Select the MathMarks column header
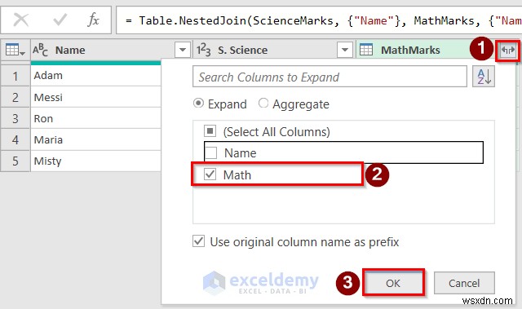The image size is (522, 309). [410, 51]
